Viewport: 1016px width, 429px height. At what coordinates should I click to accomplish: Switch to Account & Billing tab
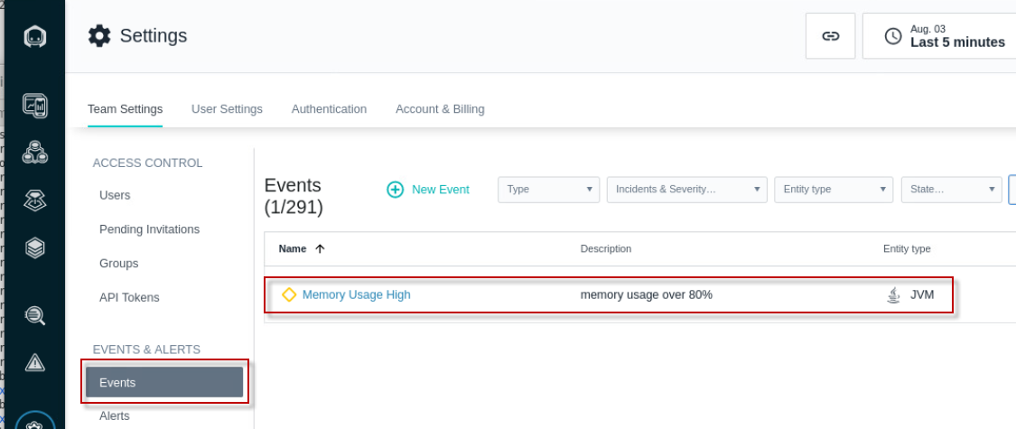pyautogui.click(x=440, y=109)
